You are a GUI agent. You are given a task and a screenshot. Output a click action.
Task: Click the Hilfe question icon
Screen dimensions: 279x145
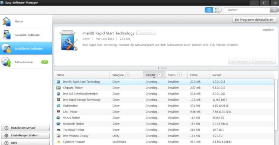[x=6, y=143]
